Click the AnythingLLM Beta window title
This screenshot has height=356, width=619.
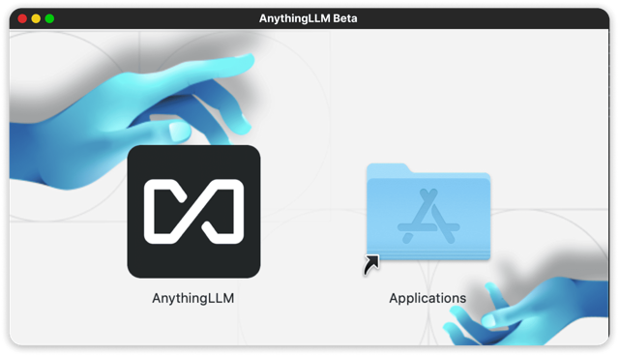tap(308, 18)
